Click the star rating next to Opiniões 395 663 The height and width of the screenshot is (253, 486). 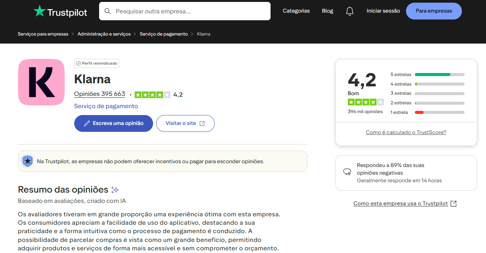pyautogui.click(x=152, y=95)
